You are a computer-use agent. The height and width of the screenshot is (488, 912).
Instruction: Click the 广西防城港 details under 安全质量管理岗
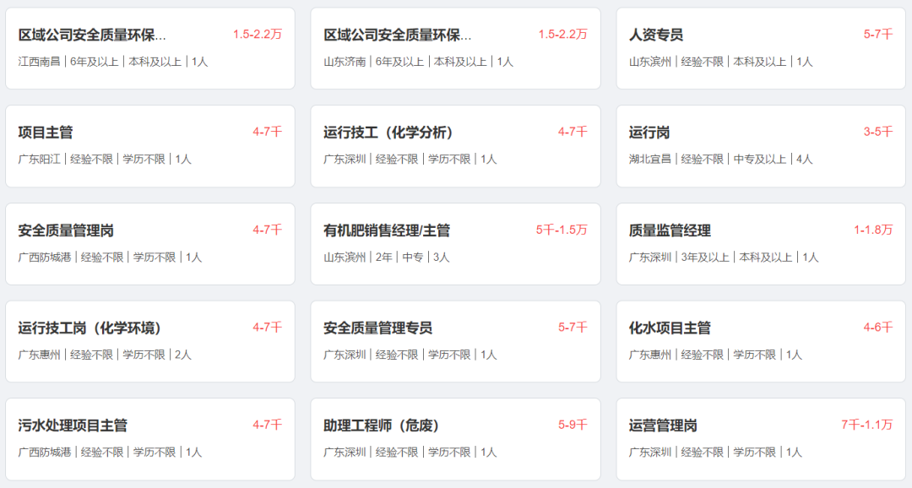pyautogui.click(x=110, y=258)
